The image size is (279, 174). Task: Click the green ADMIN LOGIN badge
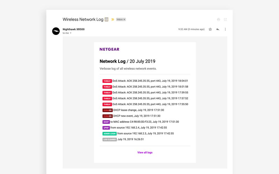(x=109, y=133)
